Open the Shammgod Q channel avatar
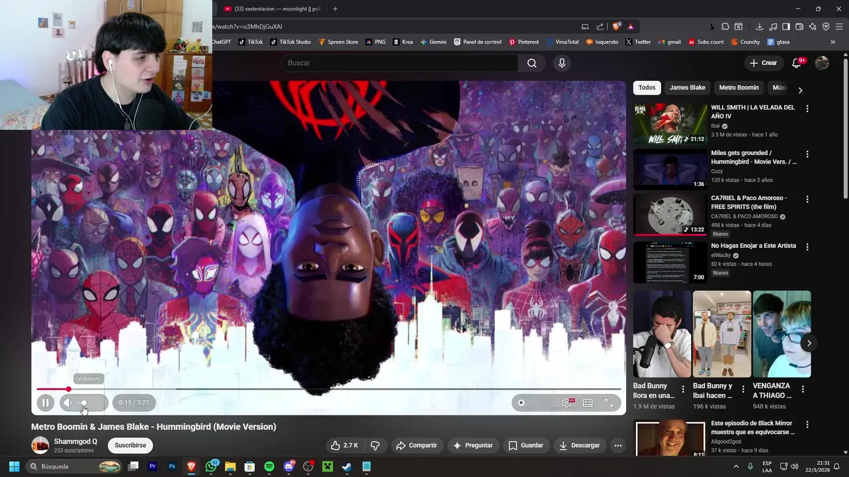The image size is (849, 477). (40, 445)
